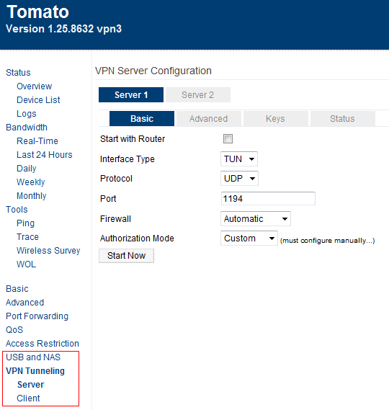Open the VPN Tunneling section

point(35,371)
